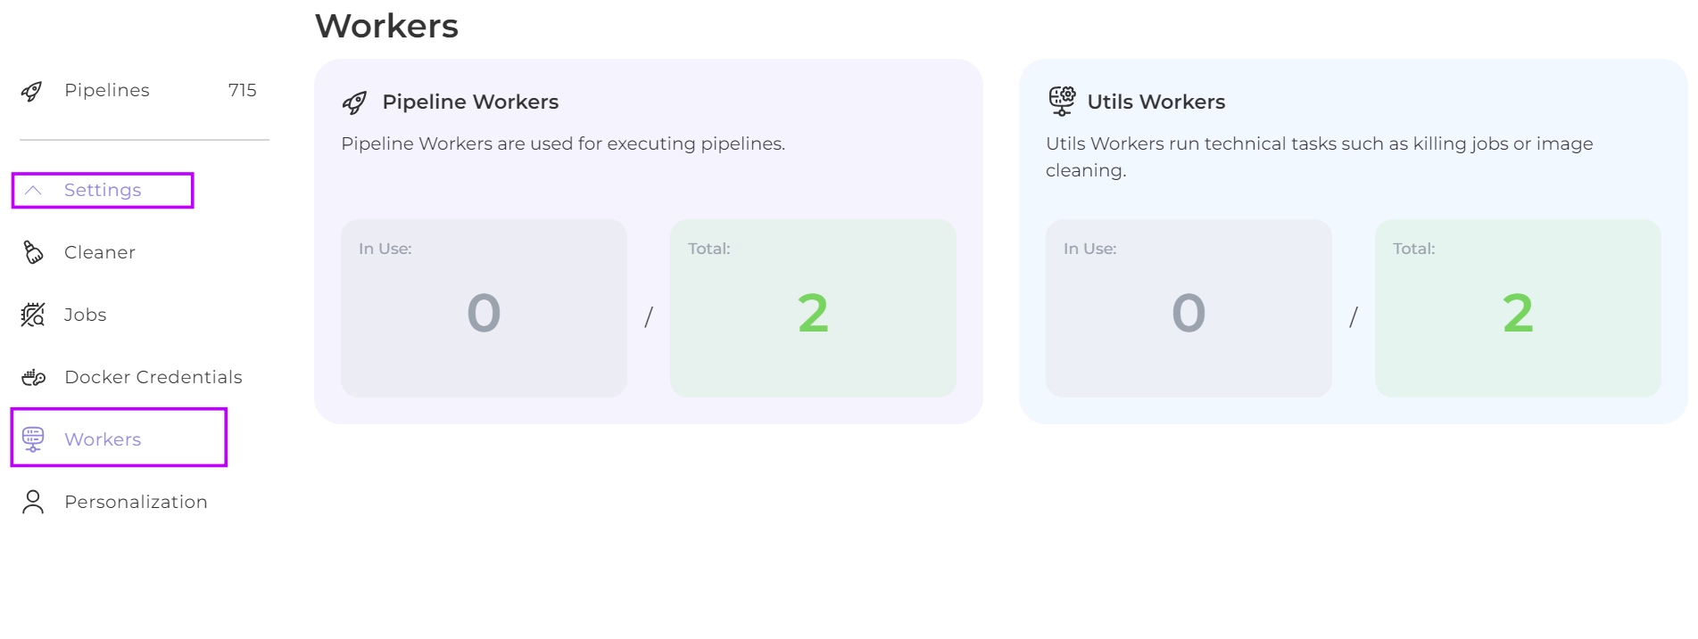Click the Personalization user icon
This screenshot has height=639, width=1698.
pyautogui.click(x=33, y=502)
